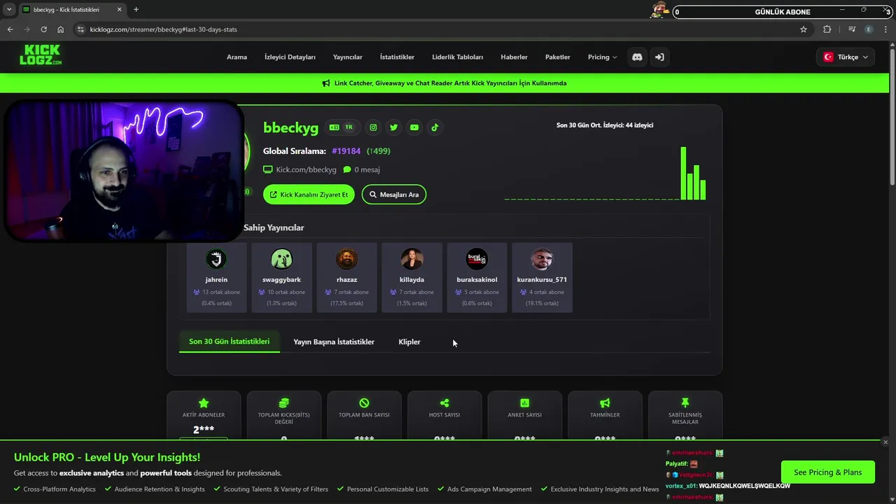
Task: Open the Kick.com/bbeckyg link
Action: [x=306, y=169]
